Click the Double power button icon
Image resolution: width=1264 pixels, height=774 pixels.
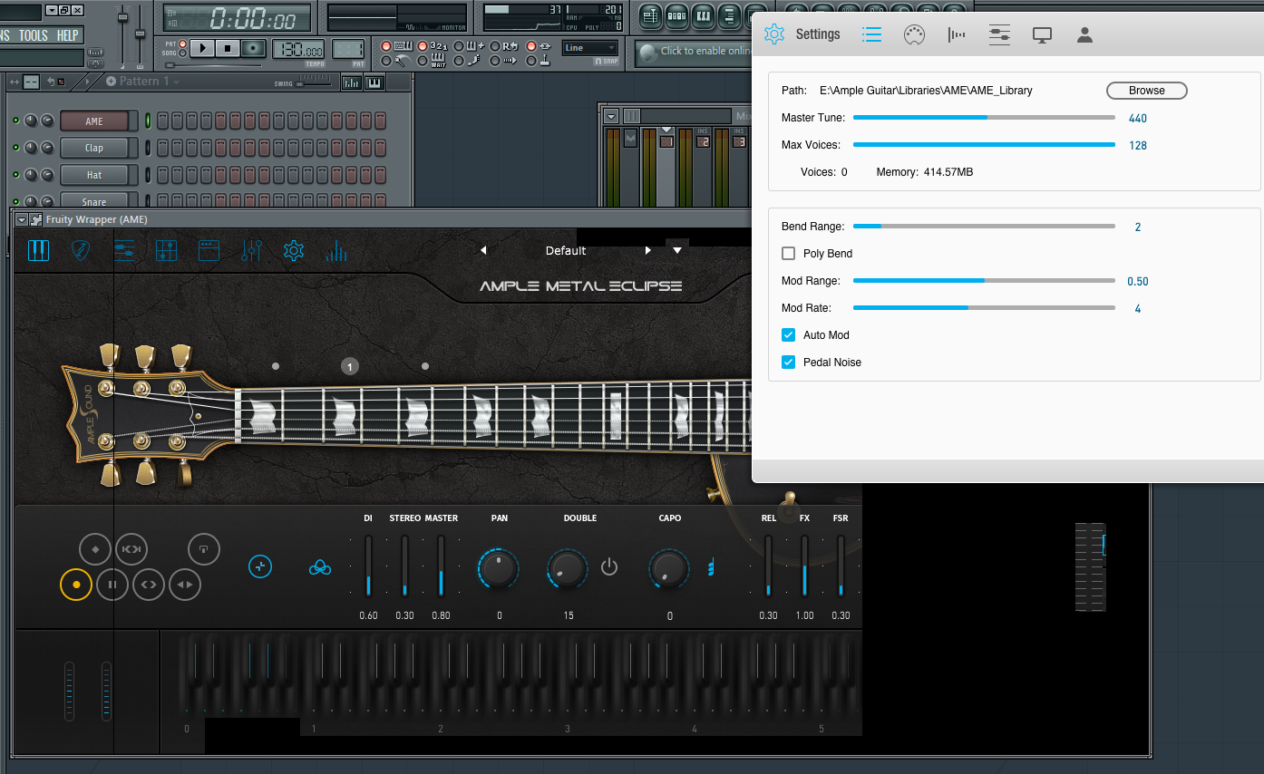609,567
